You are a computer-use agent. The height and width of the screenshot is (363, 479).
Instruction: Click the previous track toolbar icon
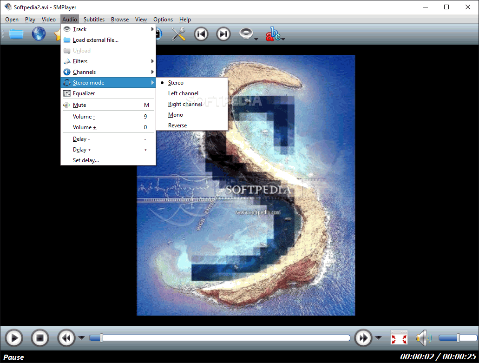tap(201, 33)
